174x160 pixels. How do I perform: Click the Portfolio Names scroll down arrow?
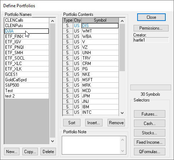pyautogui.click(x=52, y=141)
